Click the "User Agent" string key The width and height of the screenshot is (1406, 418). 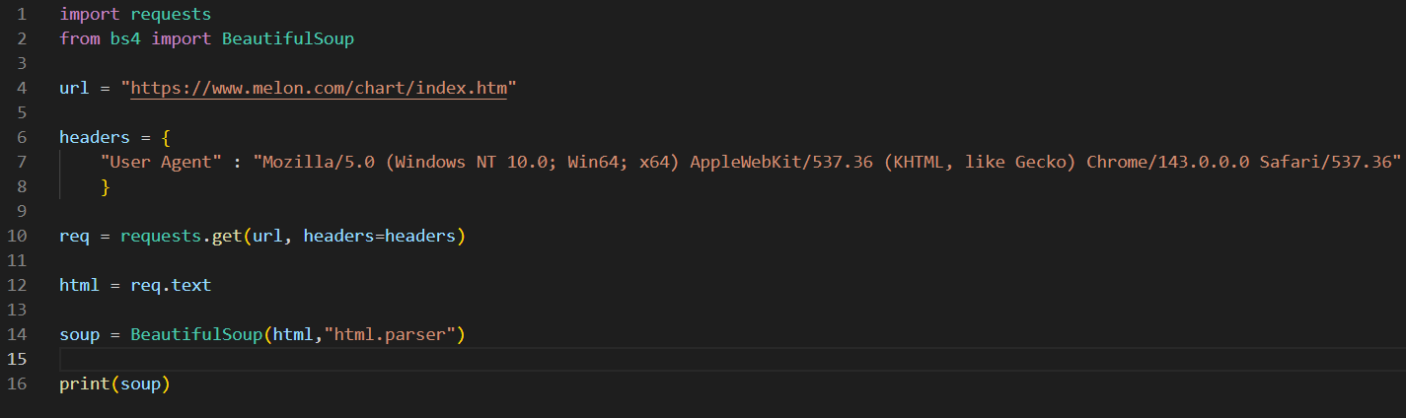click(x=162, y=162)
